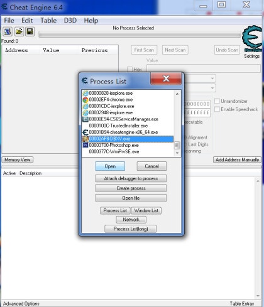Click Open button in Process List

pos(110,166)
